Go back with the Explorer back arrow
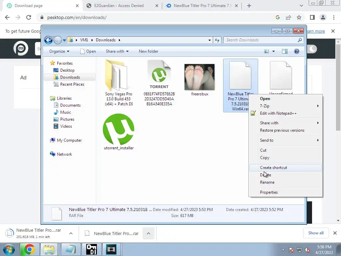The image size is (341, 256). click(x=48, y=40)
